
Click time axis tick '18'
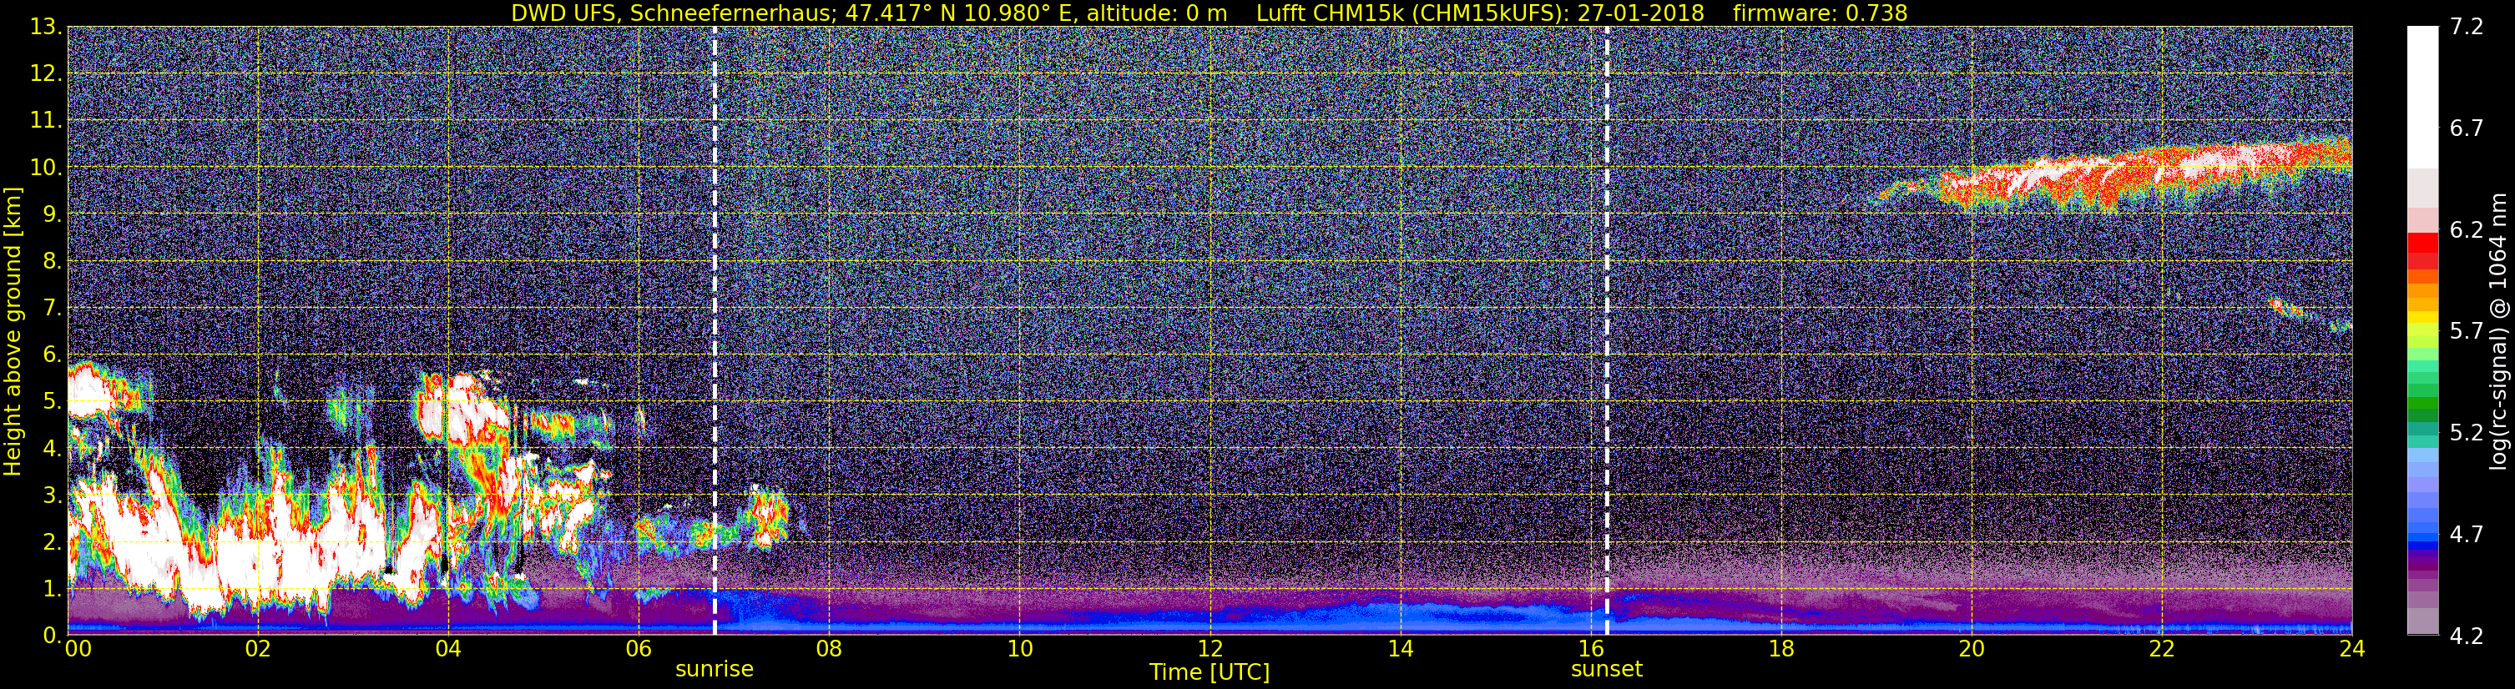point(1780,649)
